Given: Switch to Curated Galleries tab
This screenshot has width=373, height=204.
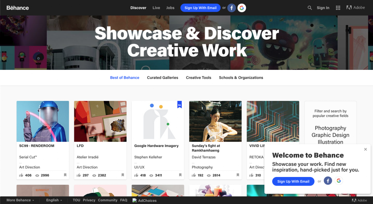Looking at the screenshot, I should 162,78.
